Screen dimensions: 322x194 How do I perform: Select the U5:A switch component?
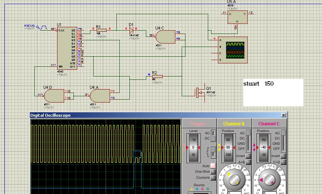(237, 17)
